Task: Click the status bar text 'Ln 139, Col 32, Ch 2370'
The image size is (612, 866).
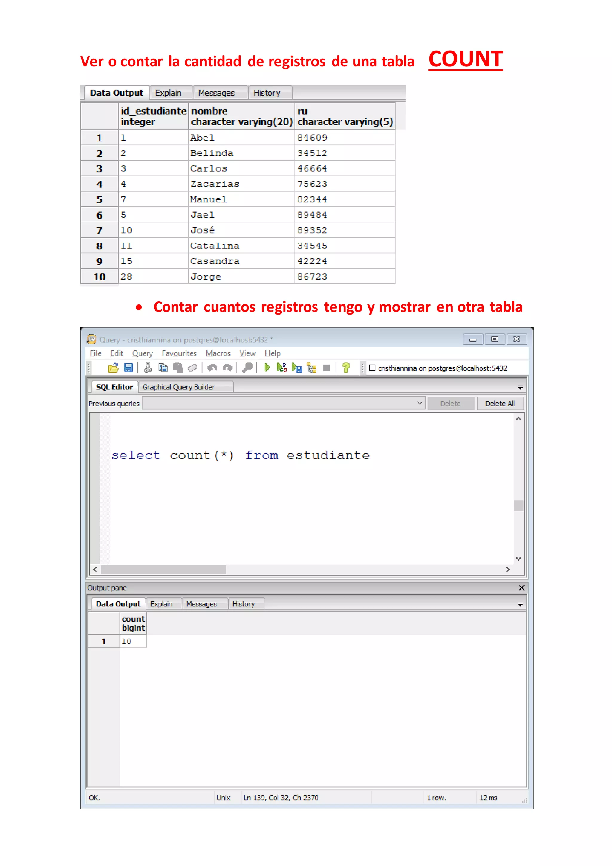Action: (x=281, y=797)
